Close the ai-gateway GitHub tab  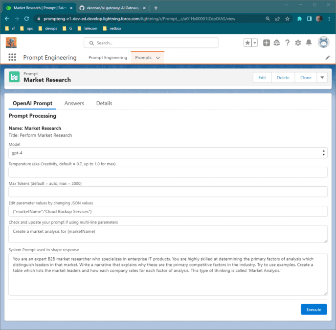click(x=144, y=8)
